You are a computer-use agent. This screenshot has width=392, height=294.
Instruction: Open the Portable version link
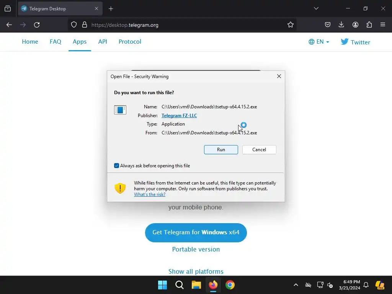[x=196, y=249]
